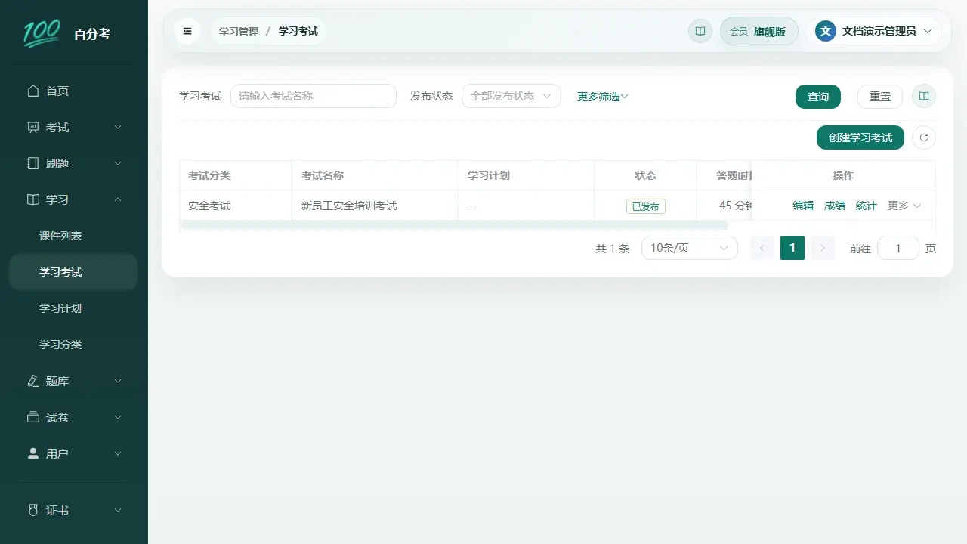Click the 会员 旗舰版 membership badge
The width and height of the screenshot is (967, 544).
click(x=759, y=31)
